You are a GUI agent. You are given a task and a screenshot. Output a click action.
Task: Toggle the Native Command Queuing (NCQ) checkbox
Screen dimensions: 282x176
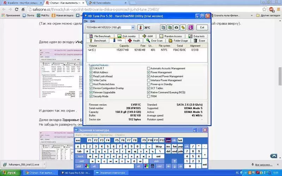coord(148,92)
